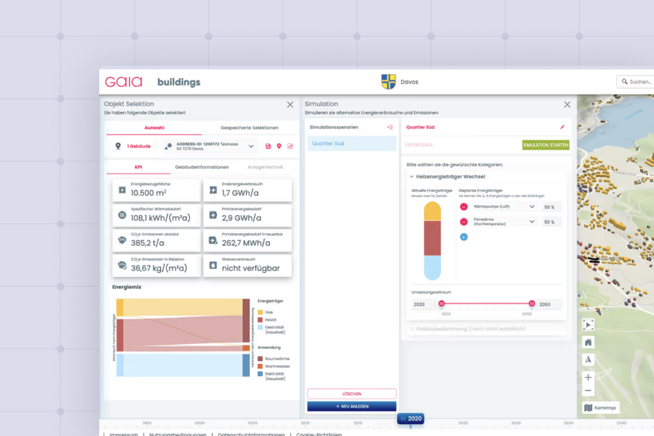Image resolution: width=654 pixels, height=436 pixels.
Task: Click the Exportieren button
Action: point(419,145)
